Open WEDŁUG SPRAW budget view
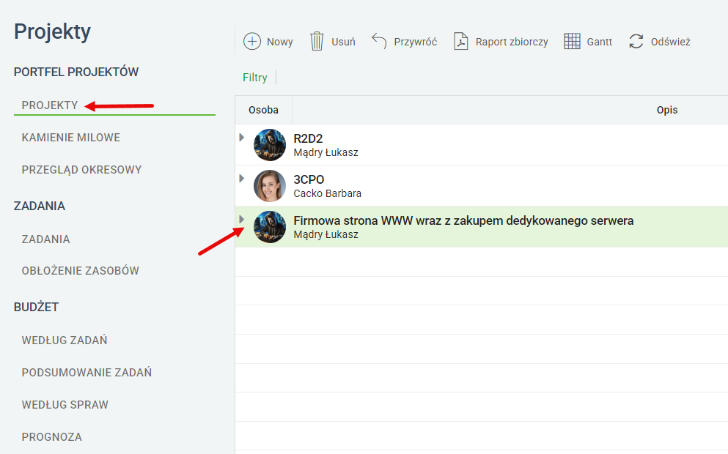 point(65,404)
